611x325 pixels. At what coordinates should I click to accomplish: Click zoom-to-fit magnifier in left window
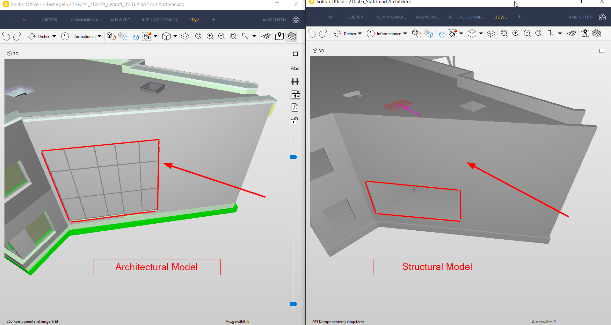click(199, 36)
